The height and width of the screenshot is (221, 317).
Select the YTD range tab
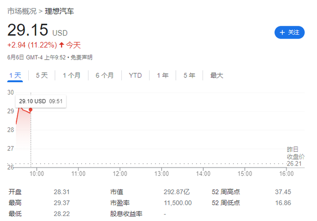(135, 75)
